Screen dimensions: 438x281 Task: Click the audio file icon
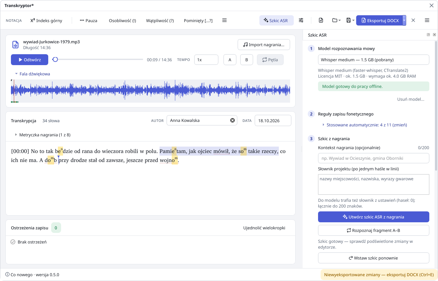pyautogui.click(x=15, y=45)
